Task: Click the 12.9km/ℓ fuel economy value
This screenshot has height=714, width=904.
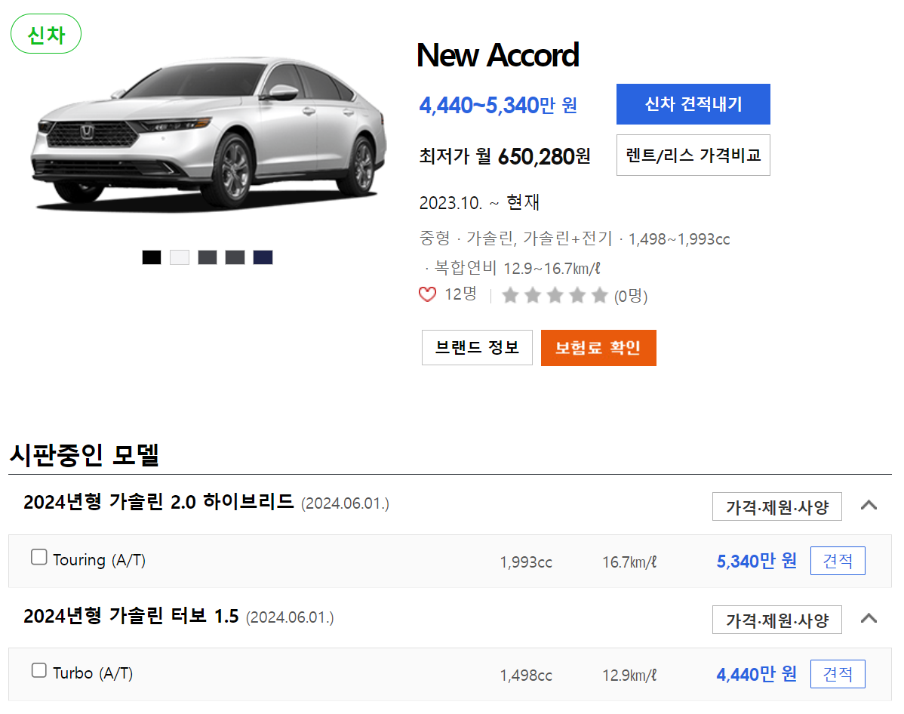Action: coord(629,675)
